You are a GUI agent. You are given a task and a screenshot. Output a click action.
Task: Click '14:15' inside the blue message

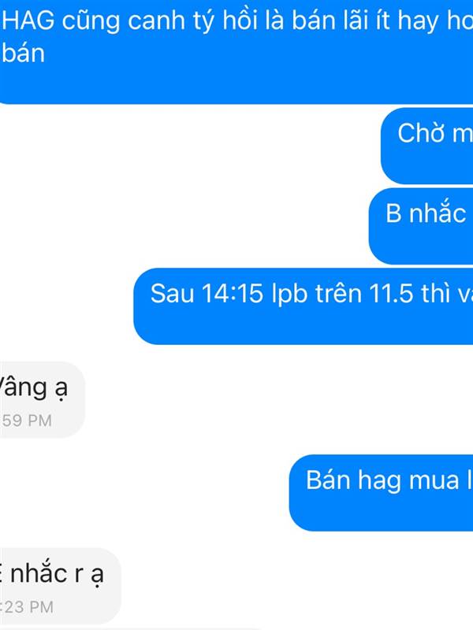232,293
